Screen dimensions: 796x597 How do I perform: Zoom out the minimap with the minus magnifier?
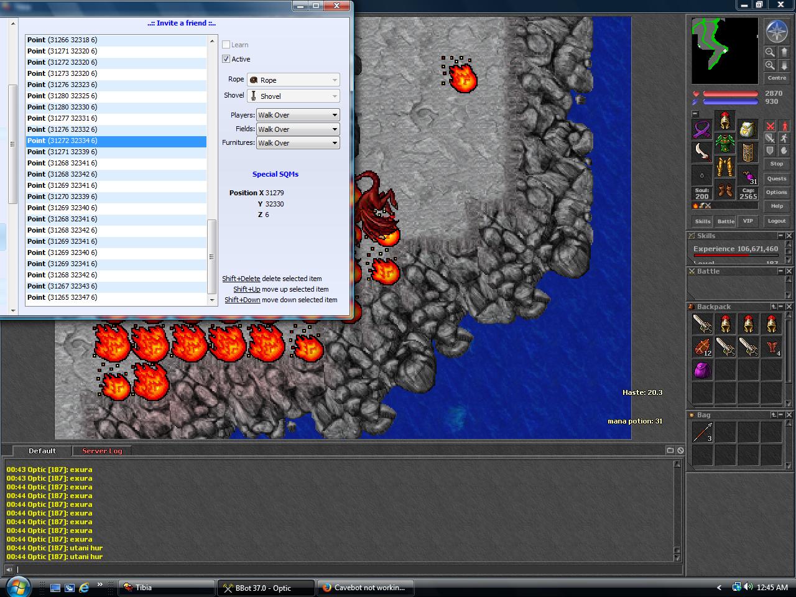coord(770,52)
